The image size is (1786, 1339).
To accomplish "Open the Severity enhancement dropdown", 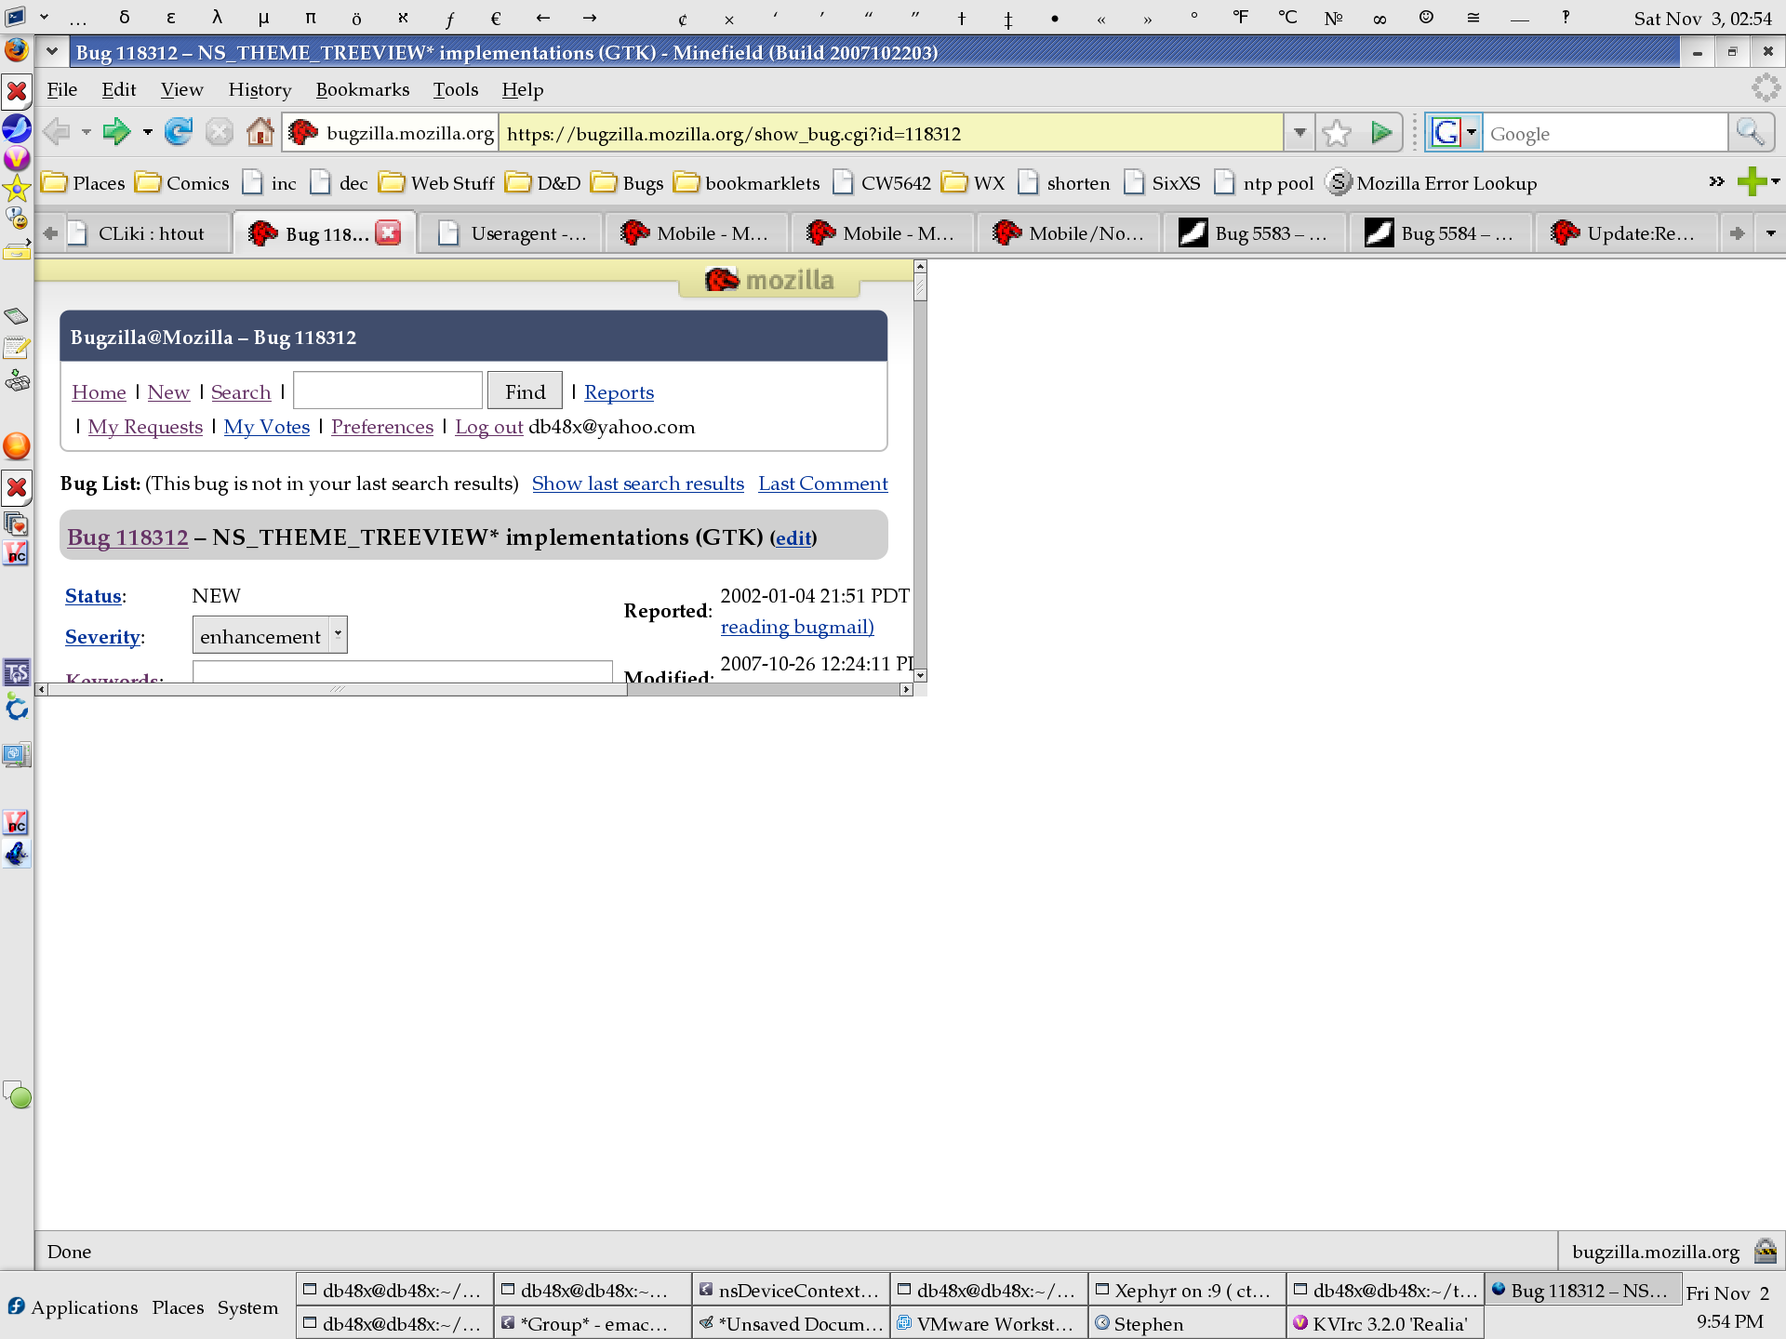I will pyautogui.click(x=270, y=635).
